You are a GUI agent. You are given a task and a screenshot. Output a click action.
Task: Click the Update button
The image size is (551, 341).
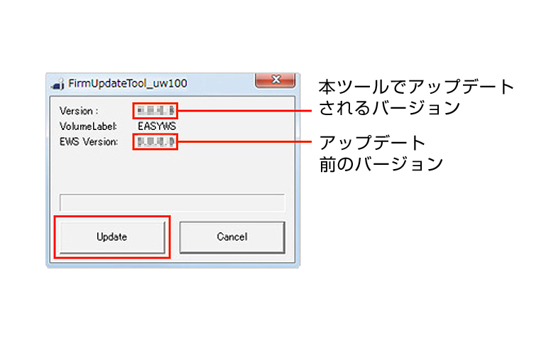tap(112, 237)
